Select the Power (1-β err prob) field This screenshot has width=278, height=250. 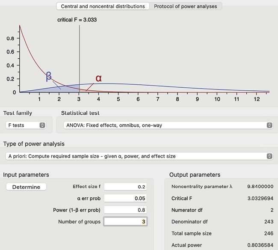pos(125,210)
